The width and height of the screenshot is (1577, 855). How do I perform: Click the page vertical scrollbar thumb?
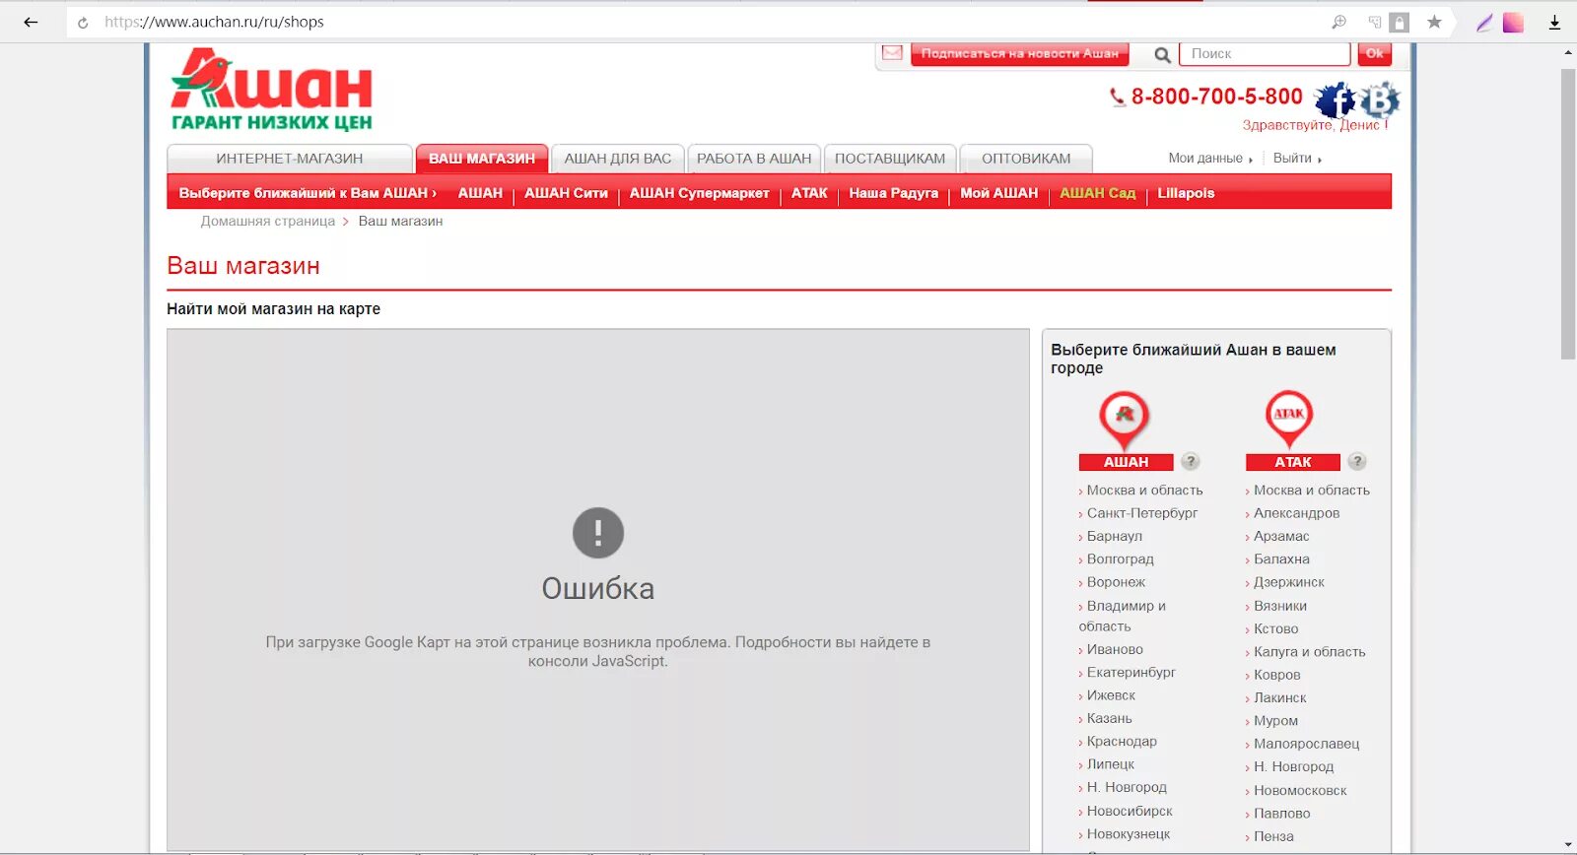pos(1568,214)
